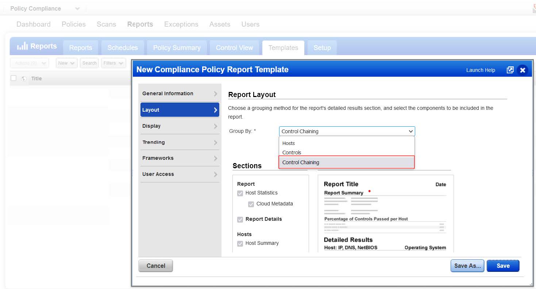This screenshot has width=536, height=289.
Task: Go to Dashboard in top navigation
Action: (34, 24)
